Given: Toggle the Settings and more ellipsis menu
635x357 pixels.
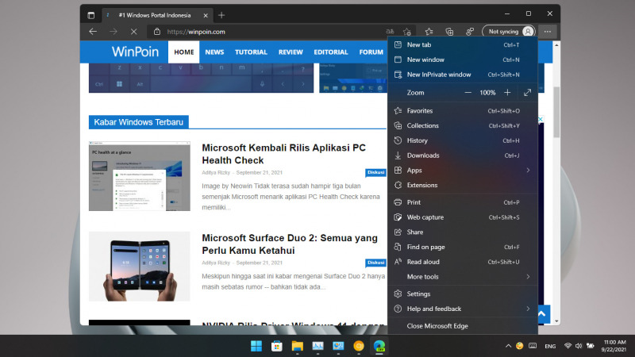Looking at the screenshot, I should pos(548,32).
